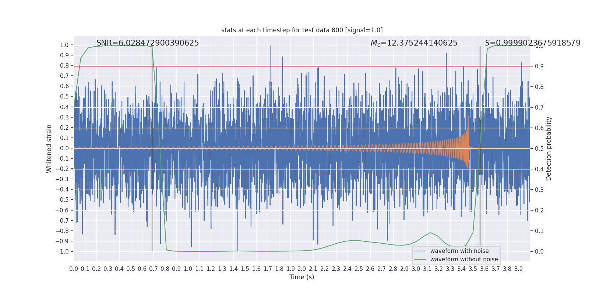
Task: Select the 0.0 tick on the Detection probability axis
Action: [x=539, y=252]
